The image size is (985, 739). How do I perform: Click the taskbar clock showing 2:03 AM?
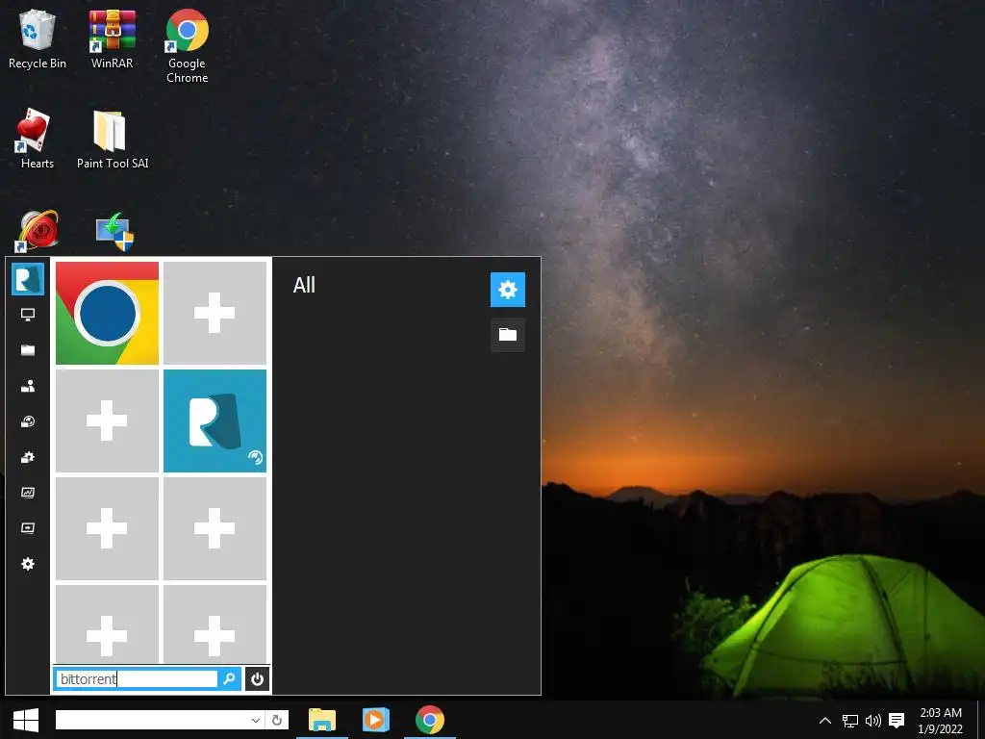click(941, 721)
